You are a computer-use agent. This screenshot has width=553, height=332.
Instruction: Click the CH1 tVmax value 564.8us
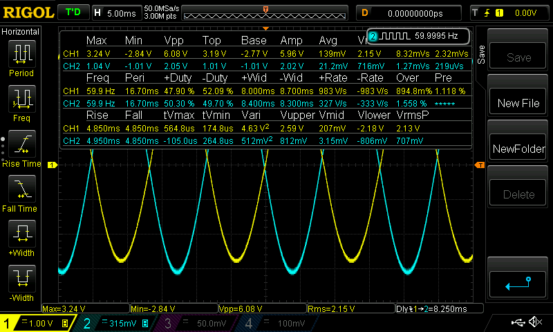(x=179, y=129)
